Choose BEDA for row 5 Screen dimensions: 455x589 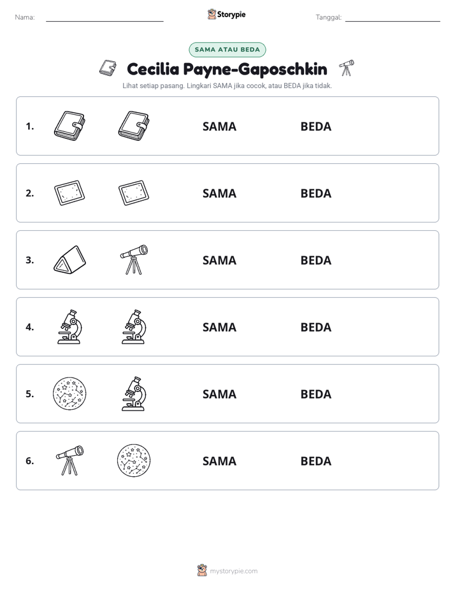[x=315, y=394]
